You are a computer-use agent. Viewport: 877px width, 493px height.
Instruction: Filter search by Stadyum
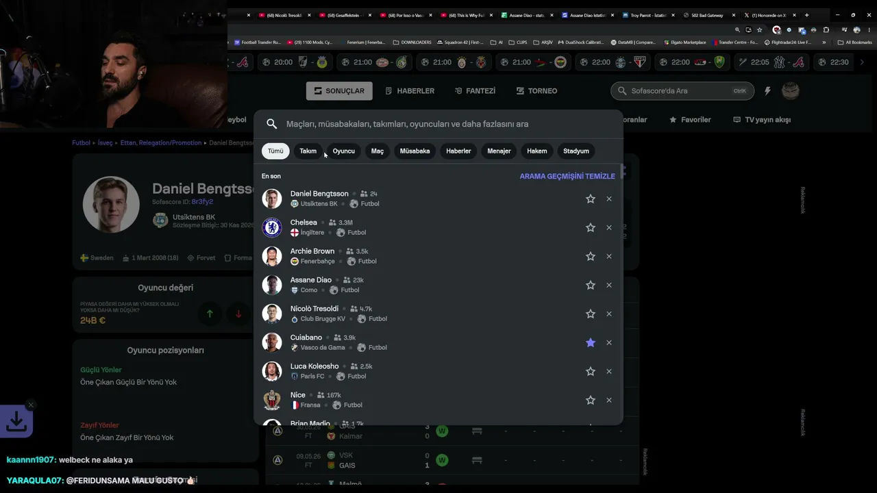click(x=576, y=151)
